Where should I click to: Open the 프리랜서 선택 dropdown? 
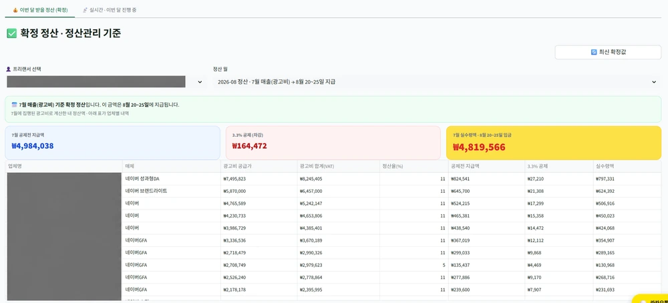(x=106, y=81)
